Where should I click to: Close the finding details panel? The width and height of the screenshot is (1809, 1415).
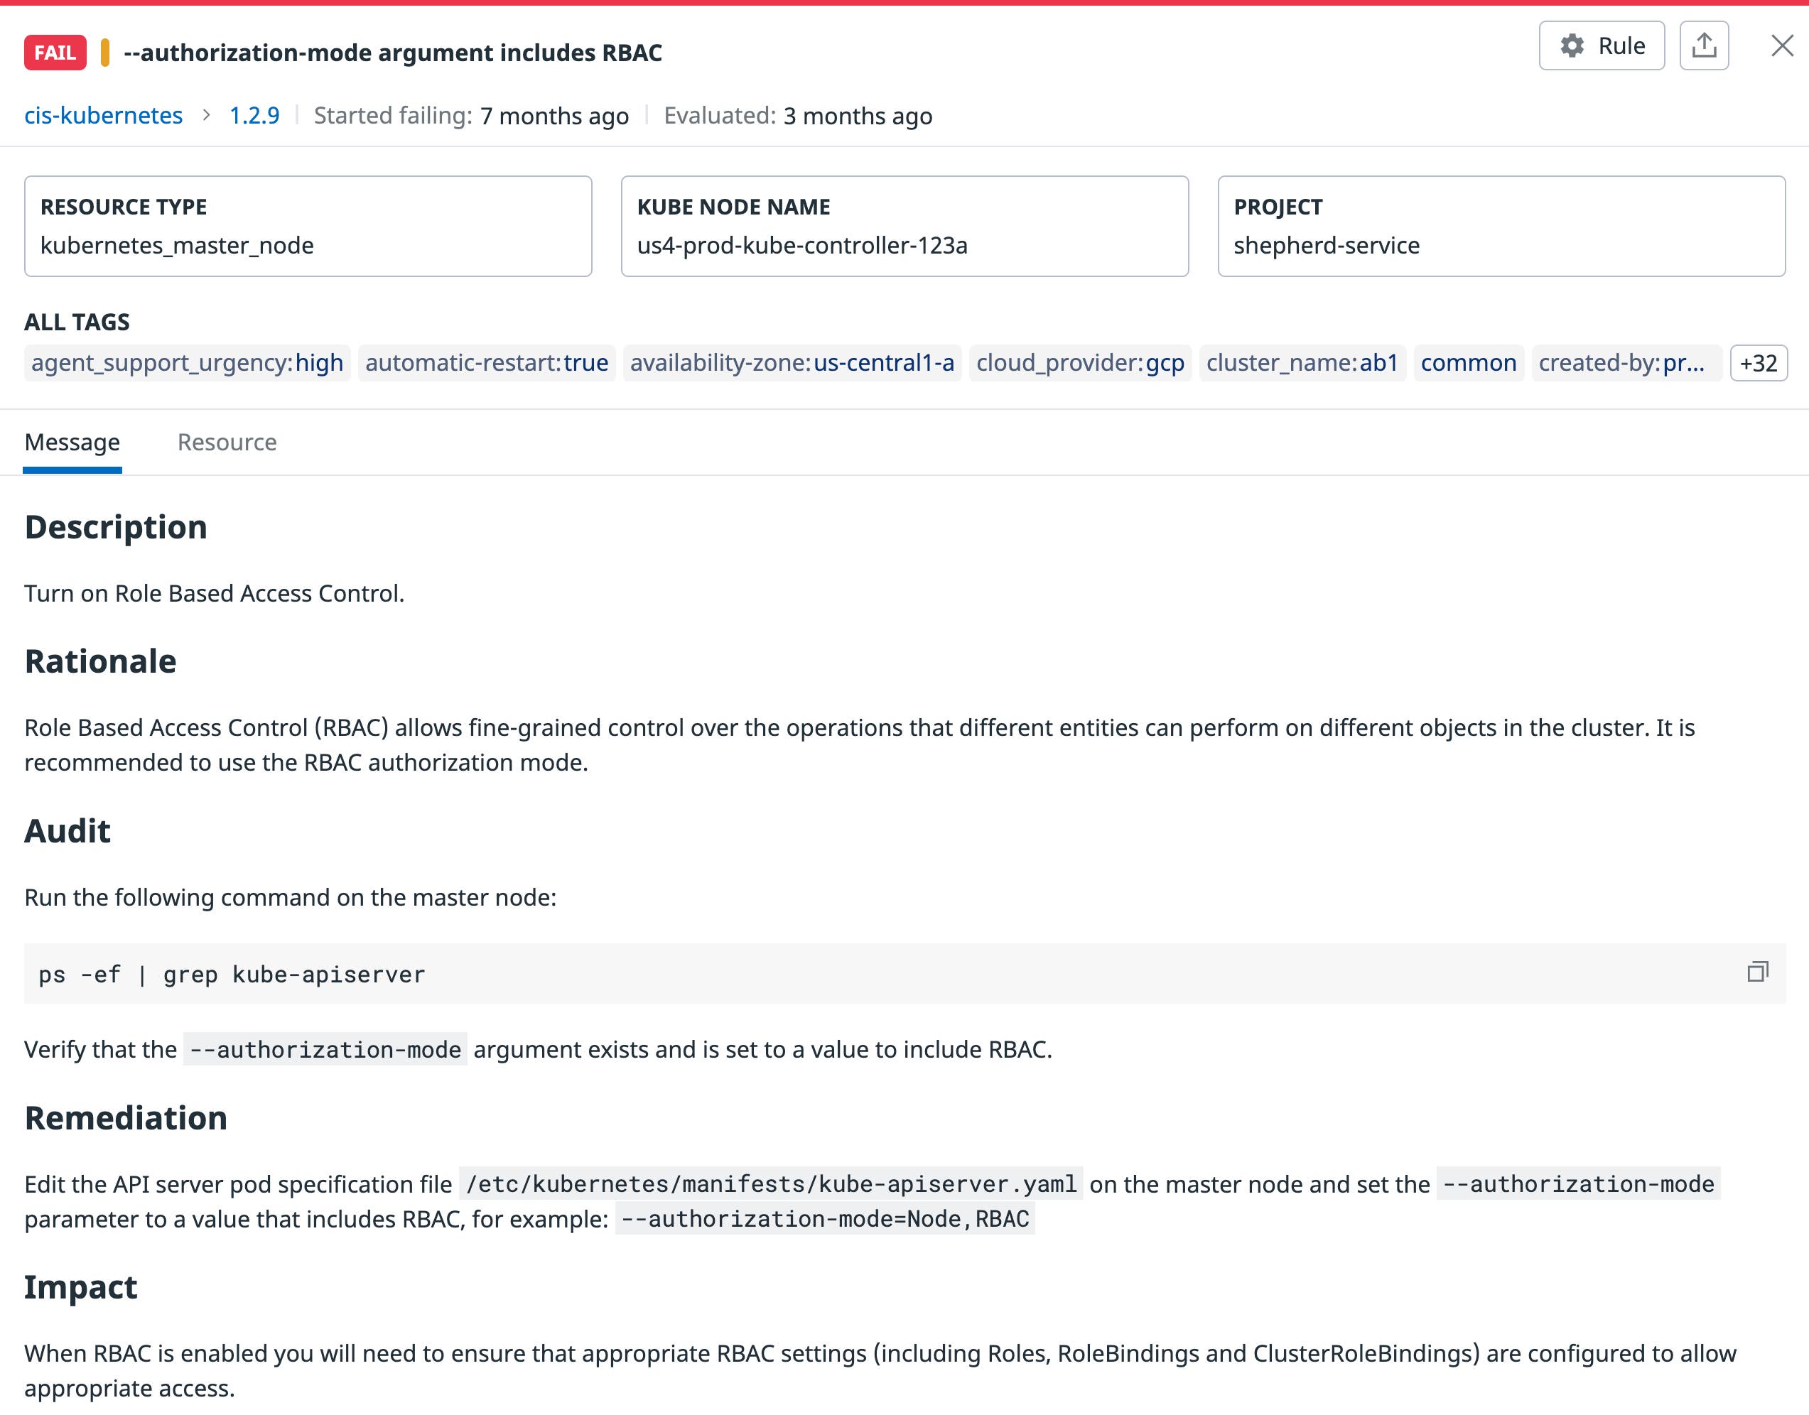[x=1781, y=46]
